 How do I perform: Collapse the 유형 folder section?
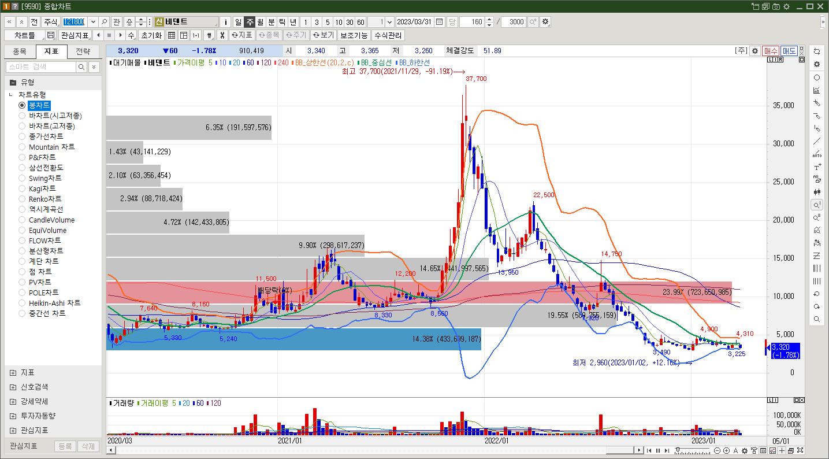tap(13, 82)
